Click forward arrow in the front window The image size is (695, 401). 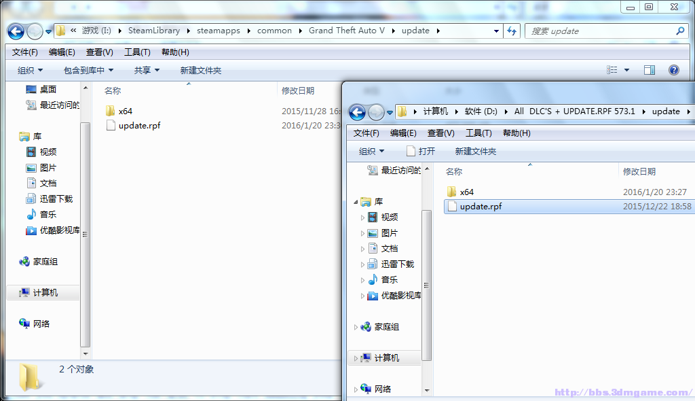376,112
